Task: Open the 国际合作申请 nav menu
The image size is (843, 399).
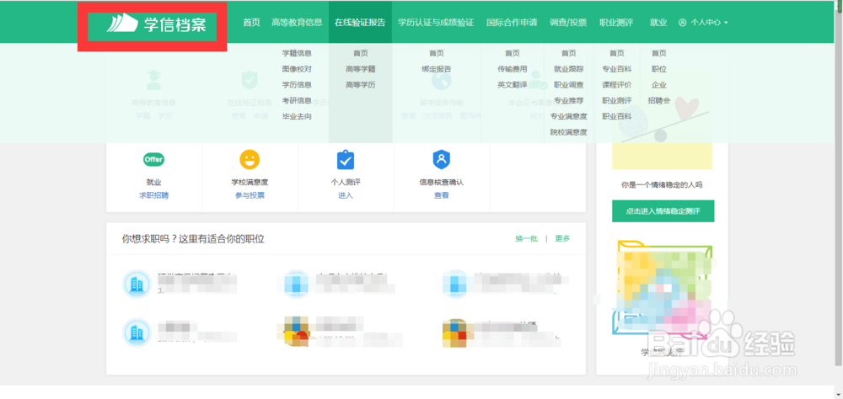Action: (512, 23)
